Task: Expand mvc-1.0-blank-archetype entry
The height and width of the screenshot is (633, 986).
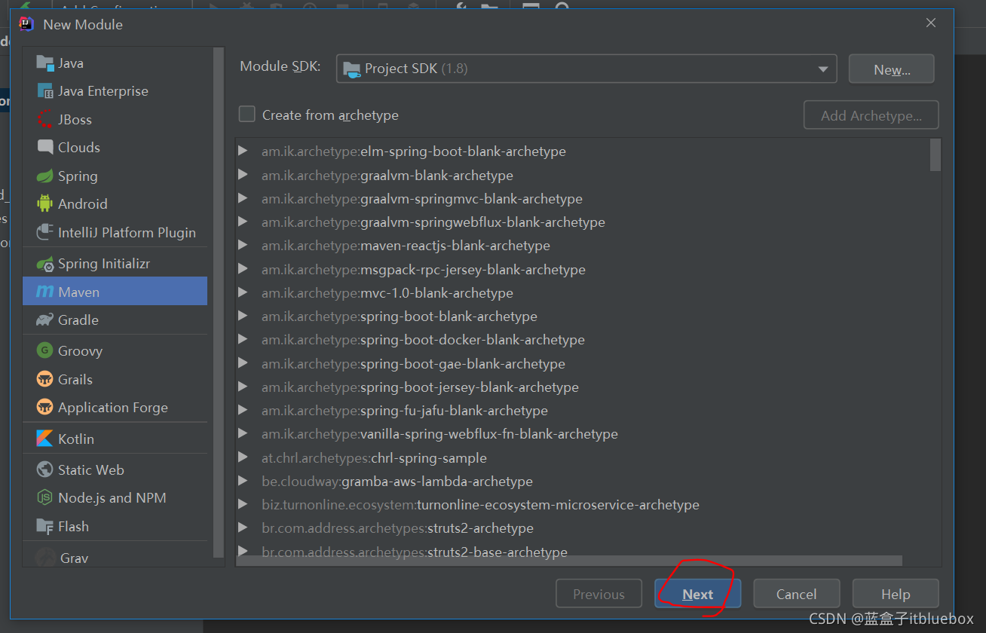Action: 243,292
